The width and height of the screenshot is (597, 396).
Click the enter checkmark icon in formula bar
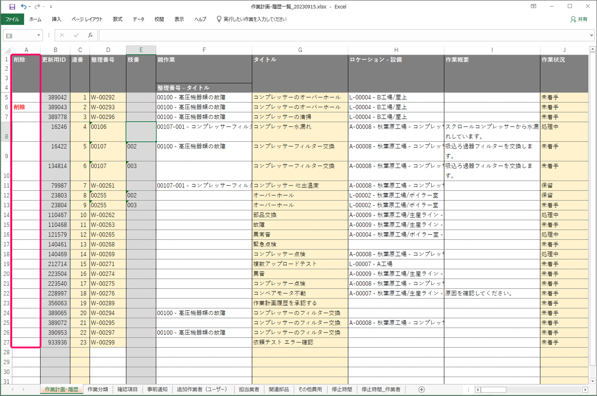point(76,35)
